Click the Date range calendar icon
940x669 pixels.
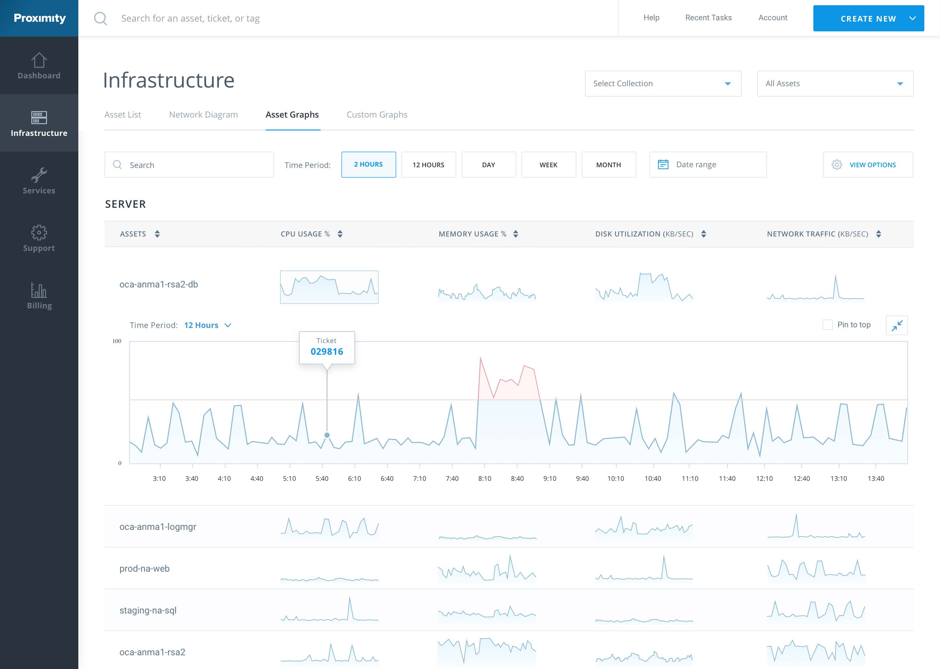coord(663,165)
